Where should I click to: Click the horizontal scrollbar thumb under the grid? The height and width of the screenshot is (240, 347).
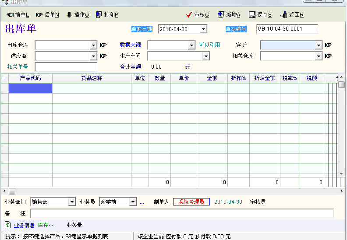[12, 191]
